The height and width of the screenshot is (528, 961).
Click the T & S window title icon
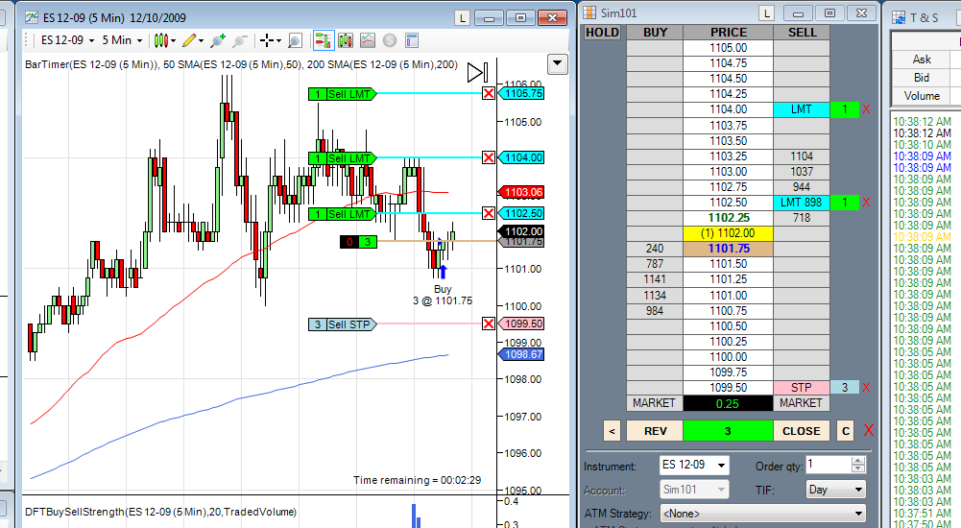[899, 17]
